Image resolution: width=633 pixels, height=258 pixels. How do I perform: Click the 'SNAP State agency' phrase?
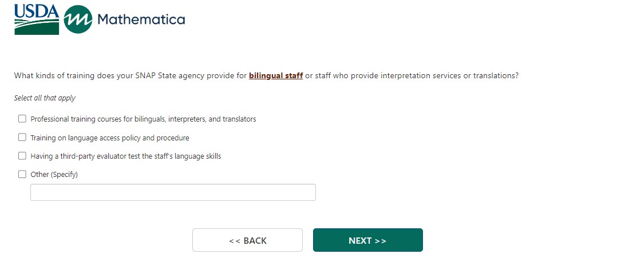pos(174,75)
